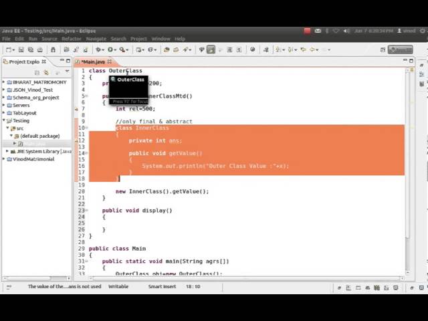The width and height of the screenshot is (428, 321).
Task: Select the JRE System Library entry
Action: (41, 152)
